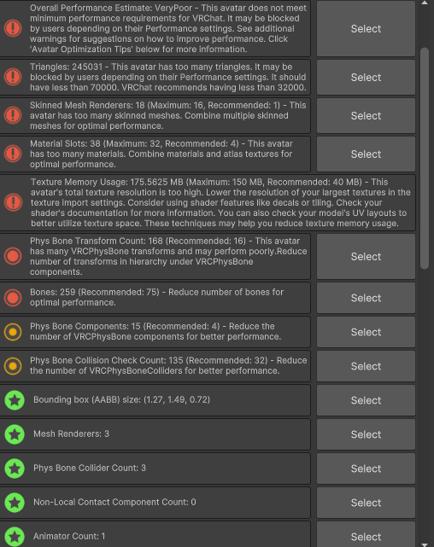Image resolution: width=434 pixels, height=547 pixels.
Task: Select button for Non-Local Contact Component Count
Action: point(366,503)
